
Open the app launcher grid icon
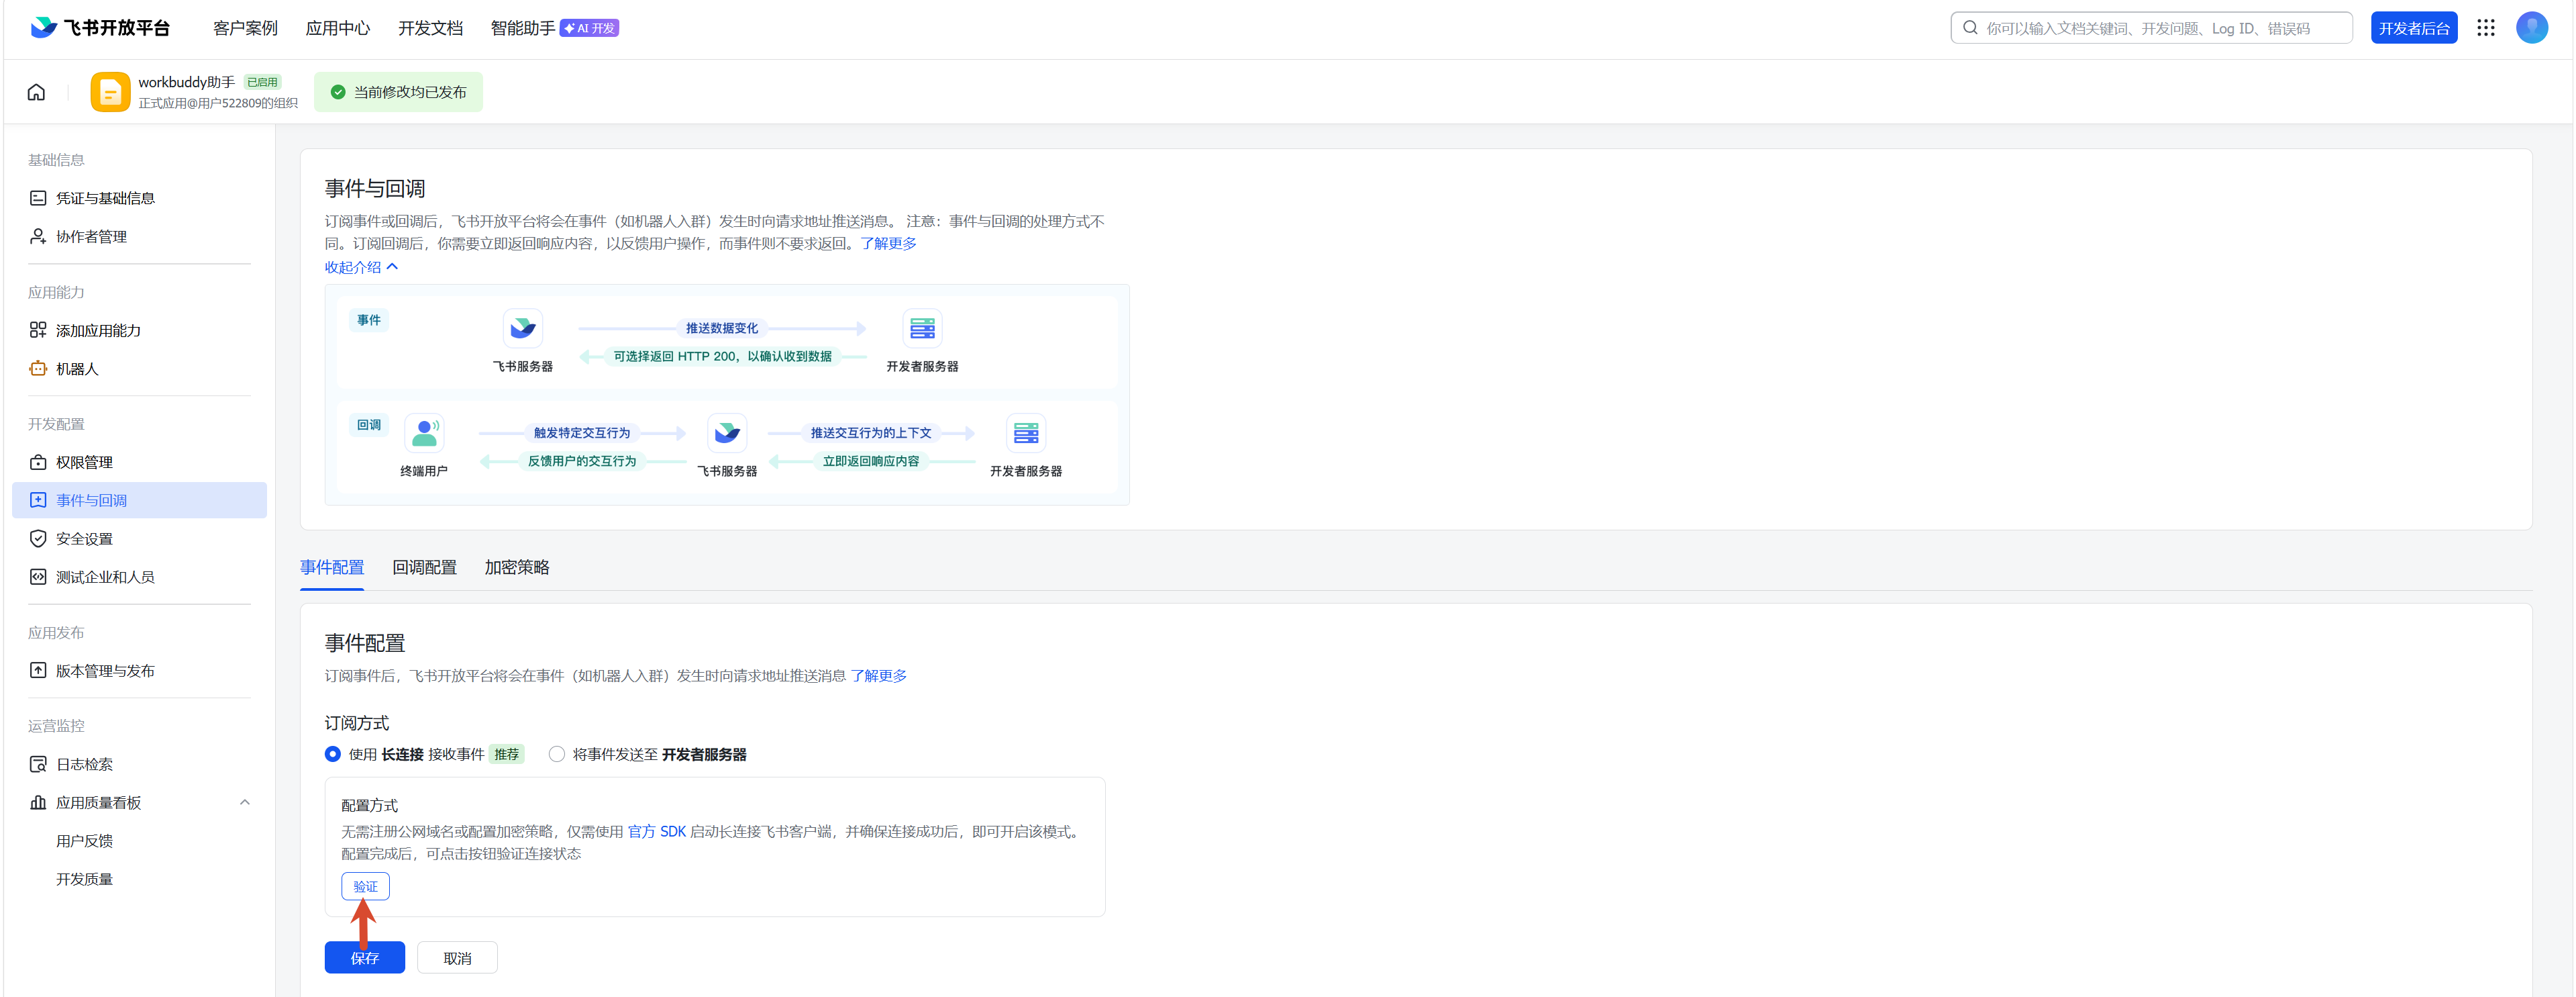2485,28
